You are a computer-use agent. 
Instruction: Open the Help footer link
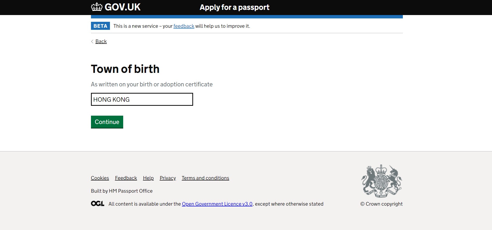(x=148, y=178)
